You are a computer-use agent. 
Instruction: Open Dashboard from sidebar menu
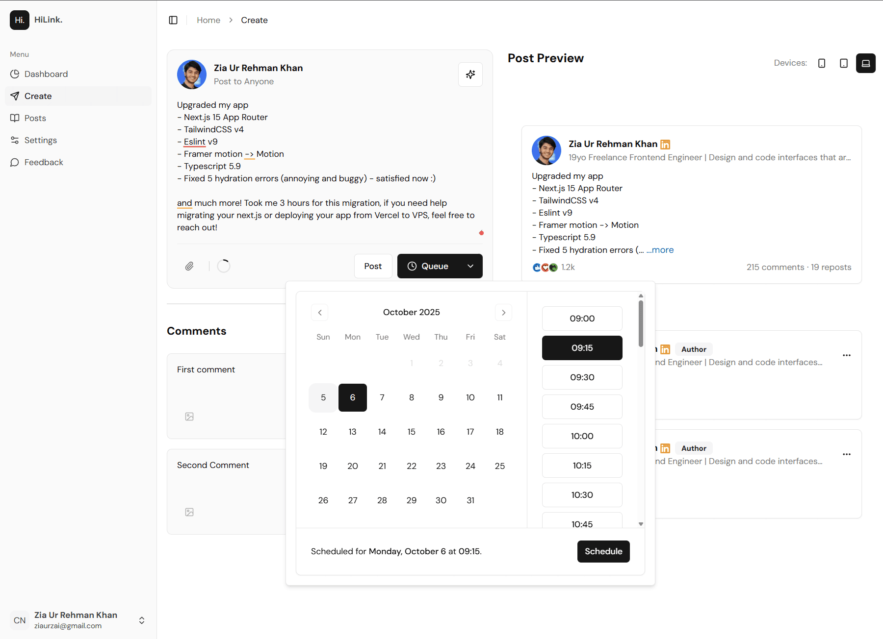(46, 74)
